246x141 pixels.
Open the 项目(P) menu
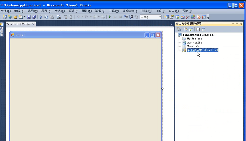[x=46, y=11]
